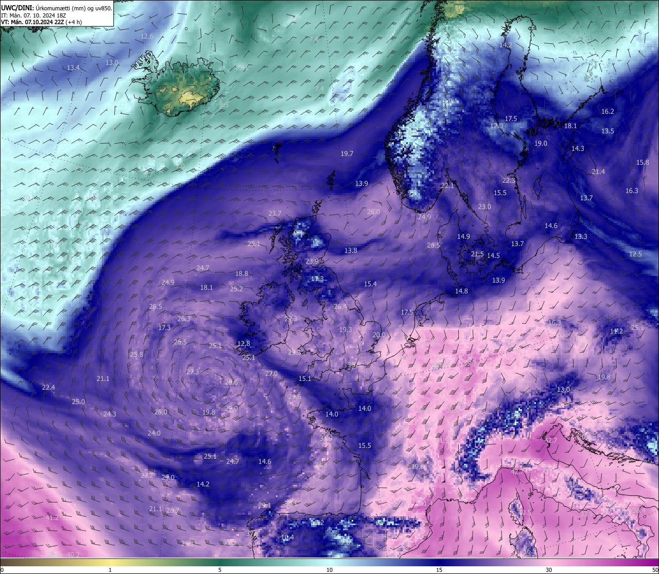Click the color scale tick labelled 30

pyautogui.click(x=549, y=570)
